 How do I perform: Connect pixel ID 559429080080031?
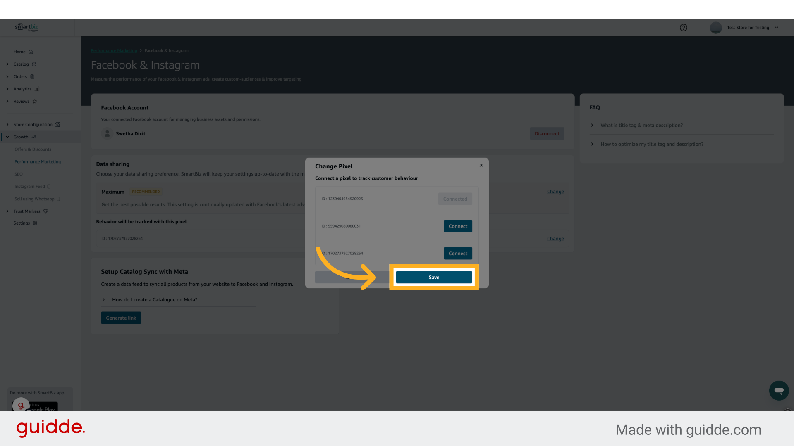coord(458,226)
